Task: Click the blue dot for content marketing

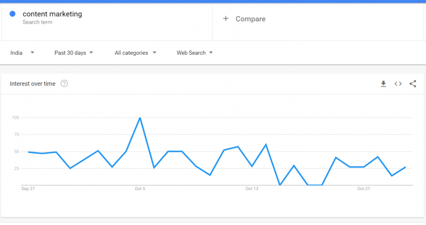Action: (x=13, y=14)
